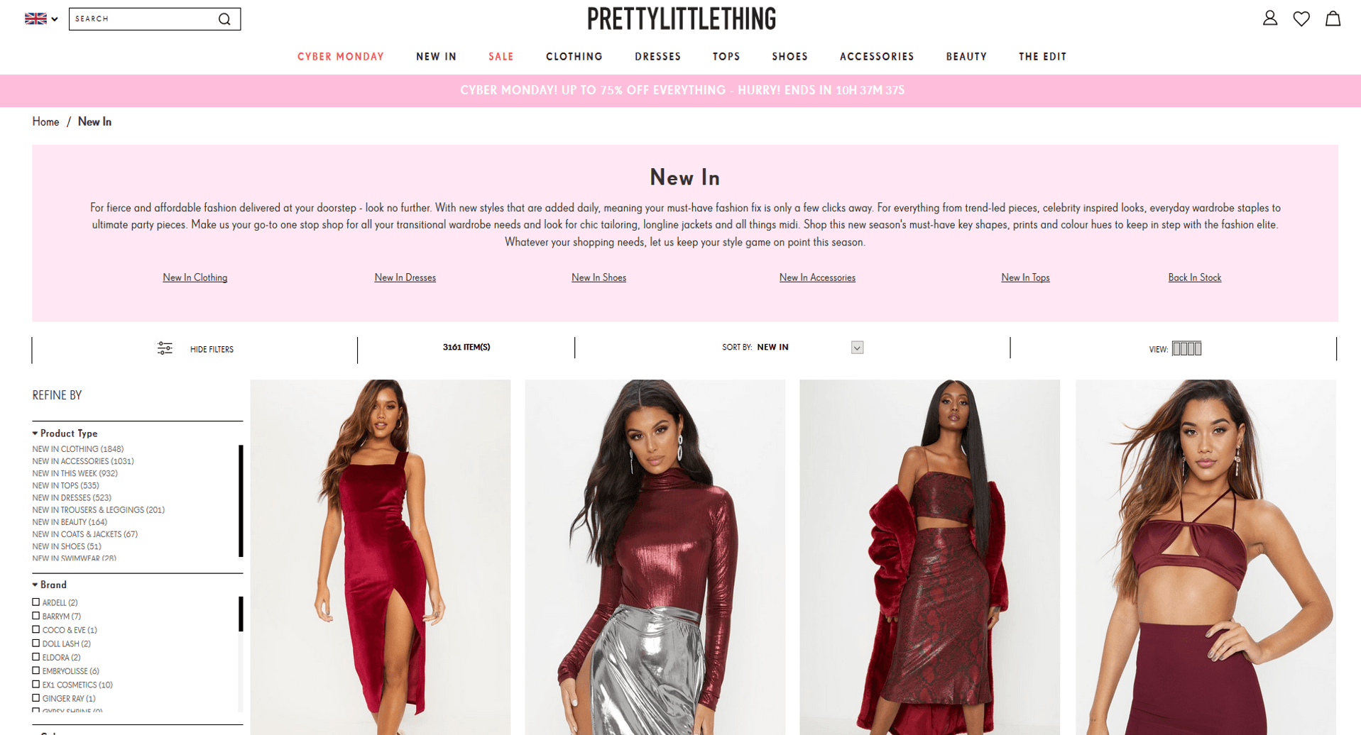Go to the Back In Stock link
This screenshot has height=735, width=1361.
[x=1195, y=277]
